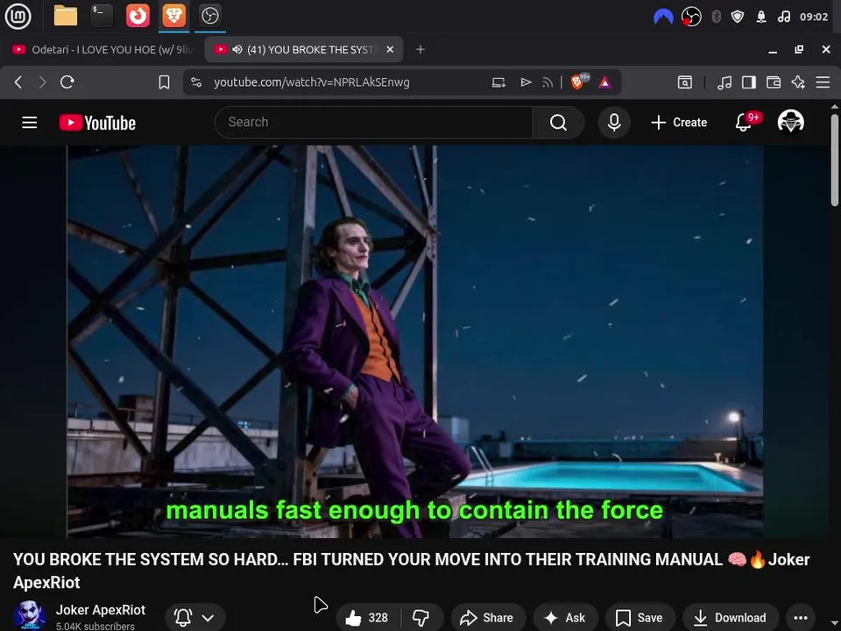Screen dimensions: 841x631
Task: Open the media control music note in toolbar
Action: 724,82
